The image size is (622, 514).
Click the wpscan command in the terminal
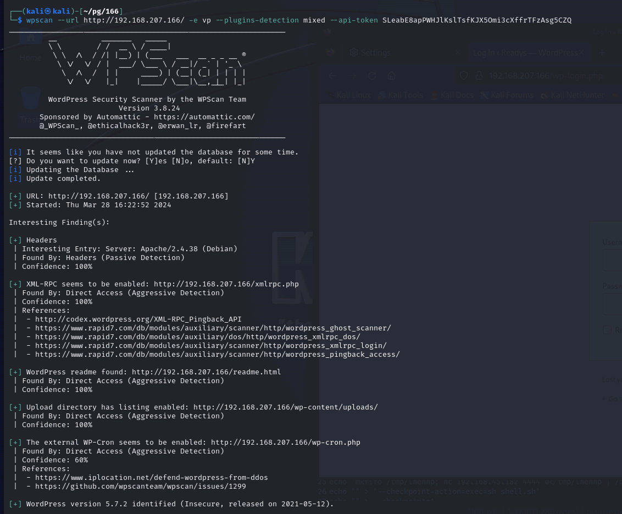pyautogui.click(x=39, y=20)
